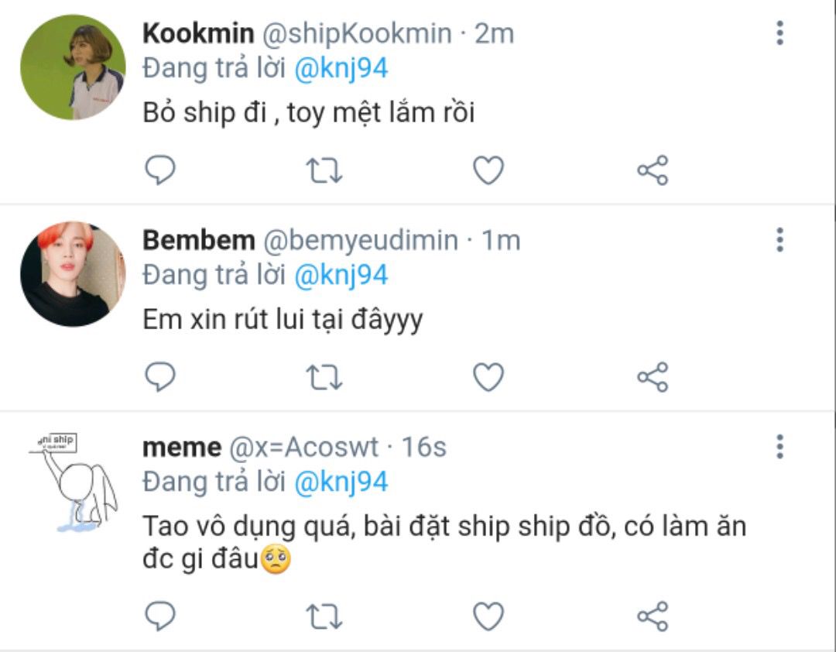This screenshot has height=652, width=836.
Task: Open the meme display name
Action: click(x=181, y=447)
